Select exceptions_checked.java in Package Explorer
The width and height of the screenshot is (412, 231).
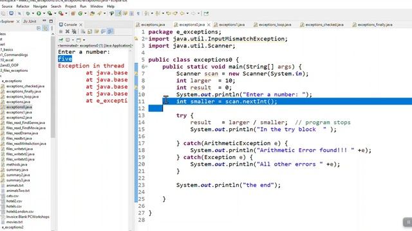[x=25, y=86]
